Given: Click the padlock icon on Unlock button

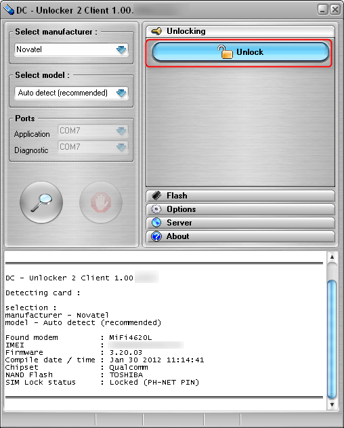Looking at the screenshot, I should click(225, 51).
